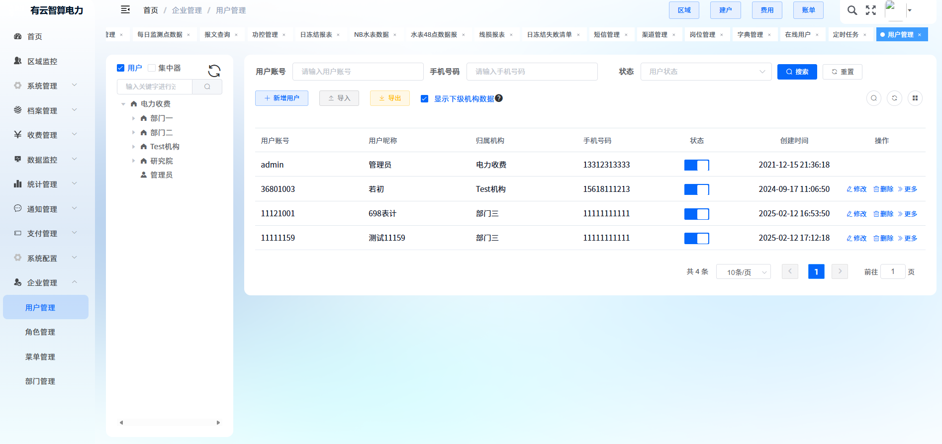This screenshot has height=444, width=942.
Task: Open the global search magnifier icon
Action: pos(852,10)
